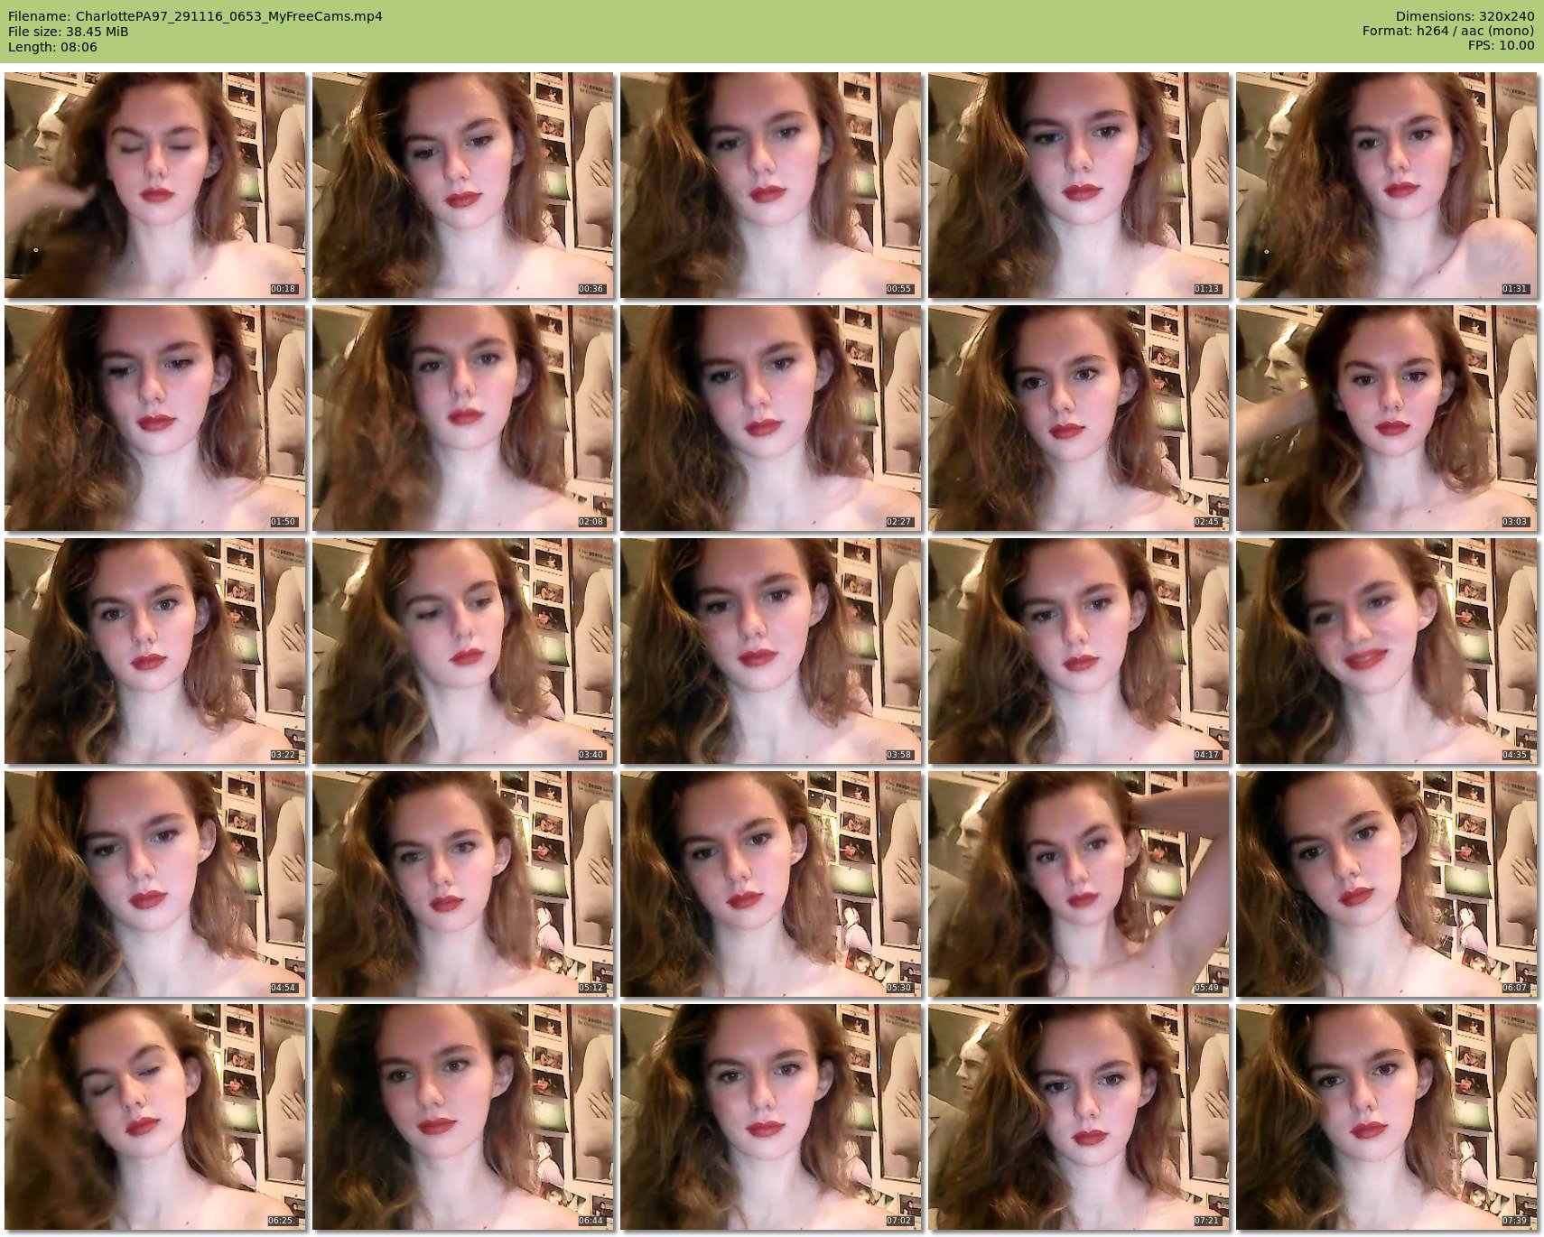This screenshot has height=1237, width=1544.
Task: Select the frame marked 00:36
Action: point(462,185)
